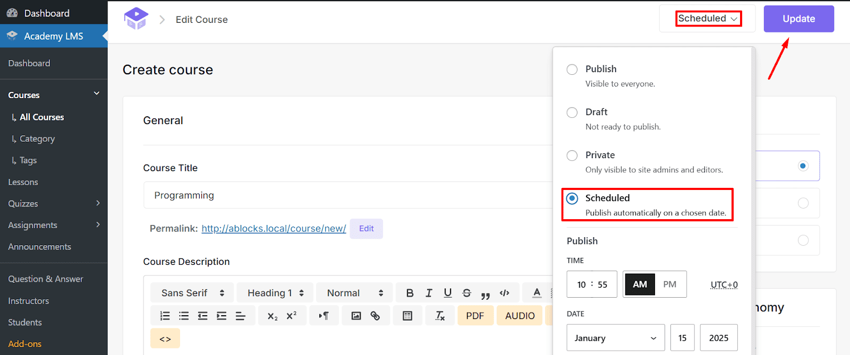This screenshot has height=355, width=850.
Task: Insert a table in the editor
Action: point(407,316)
